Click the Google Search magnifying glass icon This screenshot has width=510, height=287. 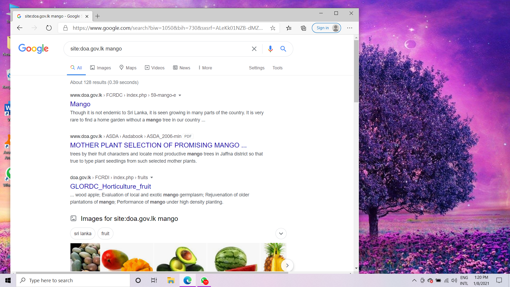pyautogui.click(x=283, y=49)
